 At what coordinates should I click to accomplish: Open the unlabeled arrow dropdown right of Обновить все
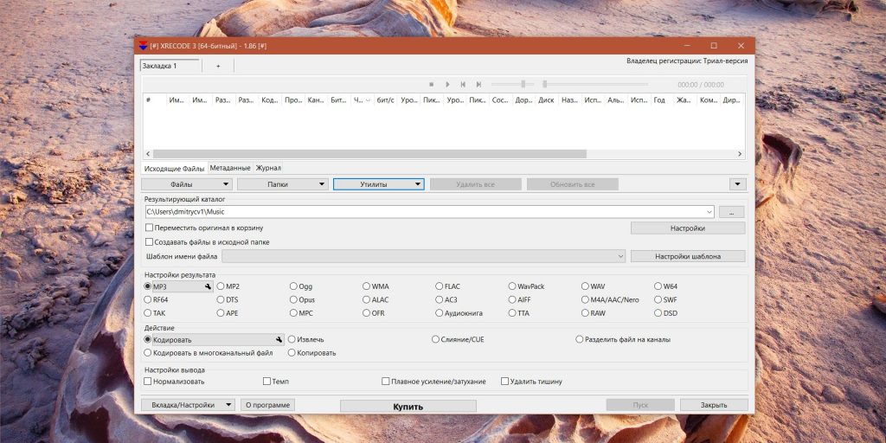pyautogui.click(x=737, y=184)
